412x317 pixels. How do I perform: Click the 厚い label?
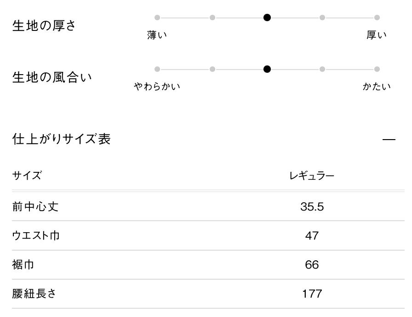(377, 35)
